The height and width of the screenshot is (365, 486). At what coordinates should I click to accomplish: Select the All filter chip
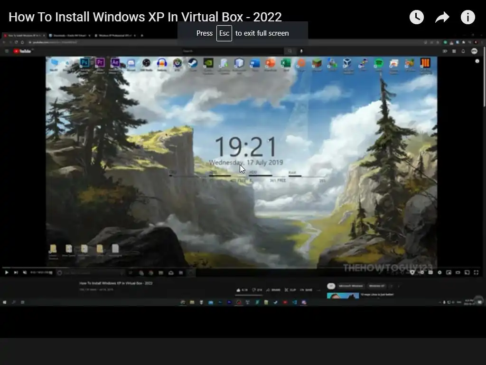coord(331,286)
